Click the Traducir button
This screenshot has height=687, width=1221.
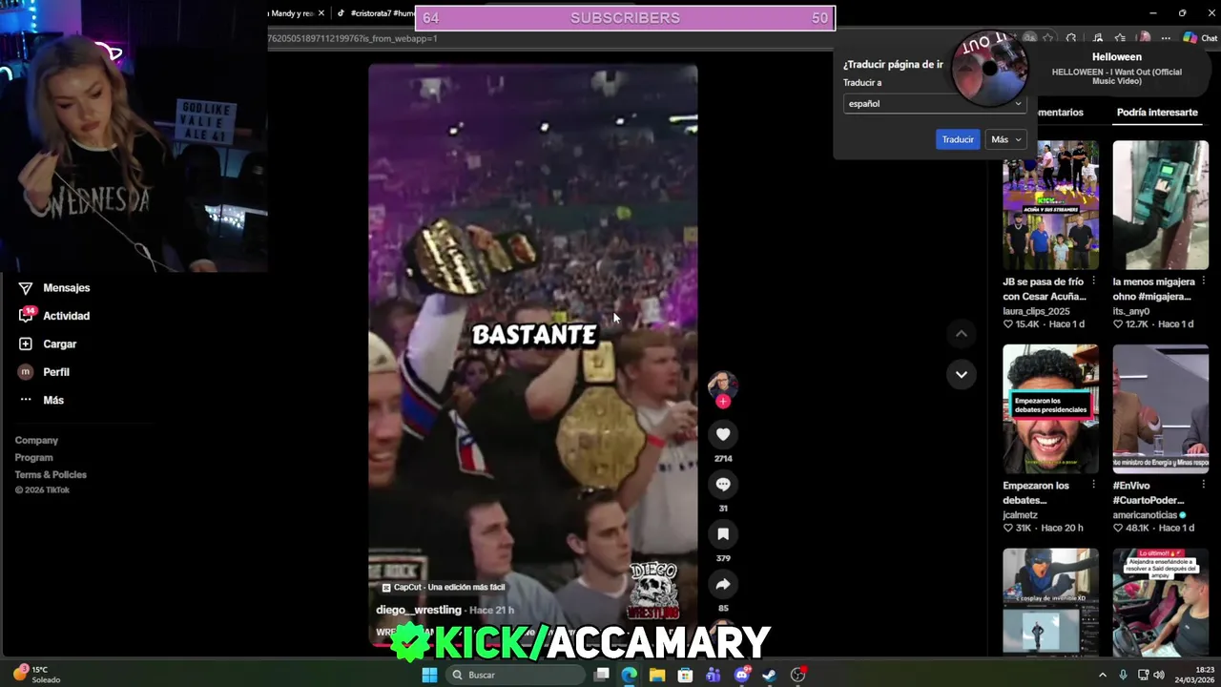(958, 139)
